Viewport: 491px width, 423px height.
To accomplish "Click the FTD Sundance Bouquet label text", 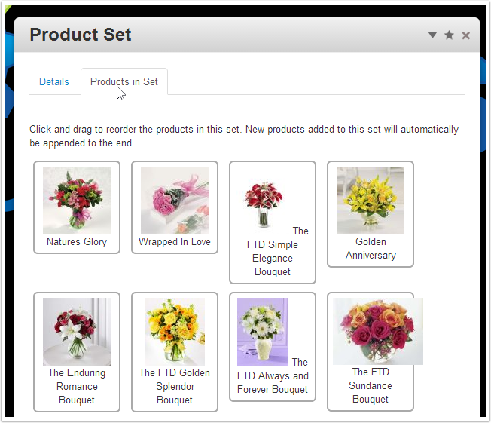I will click(371, 385).
